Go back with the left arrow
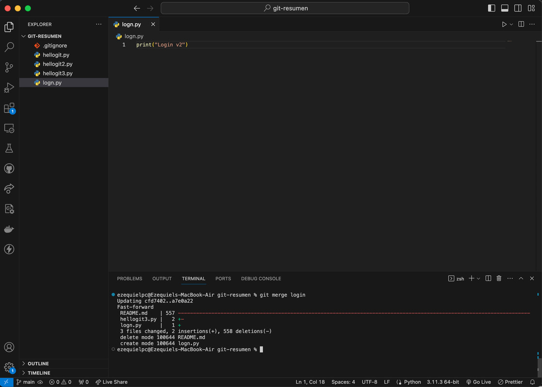 (137, 8)
